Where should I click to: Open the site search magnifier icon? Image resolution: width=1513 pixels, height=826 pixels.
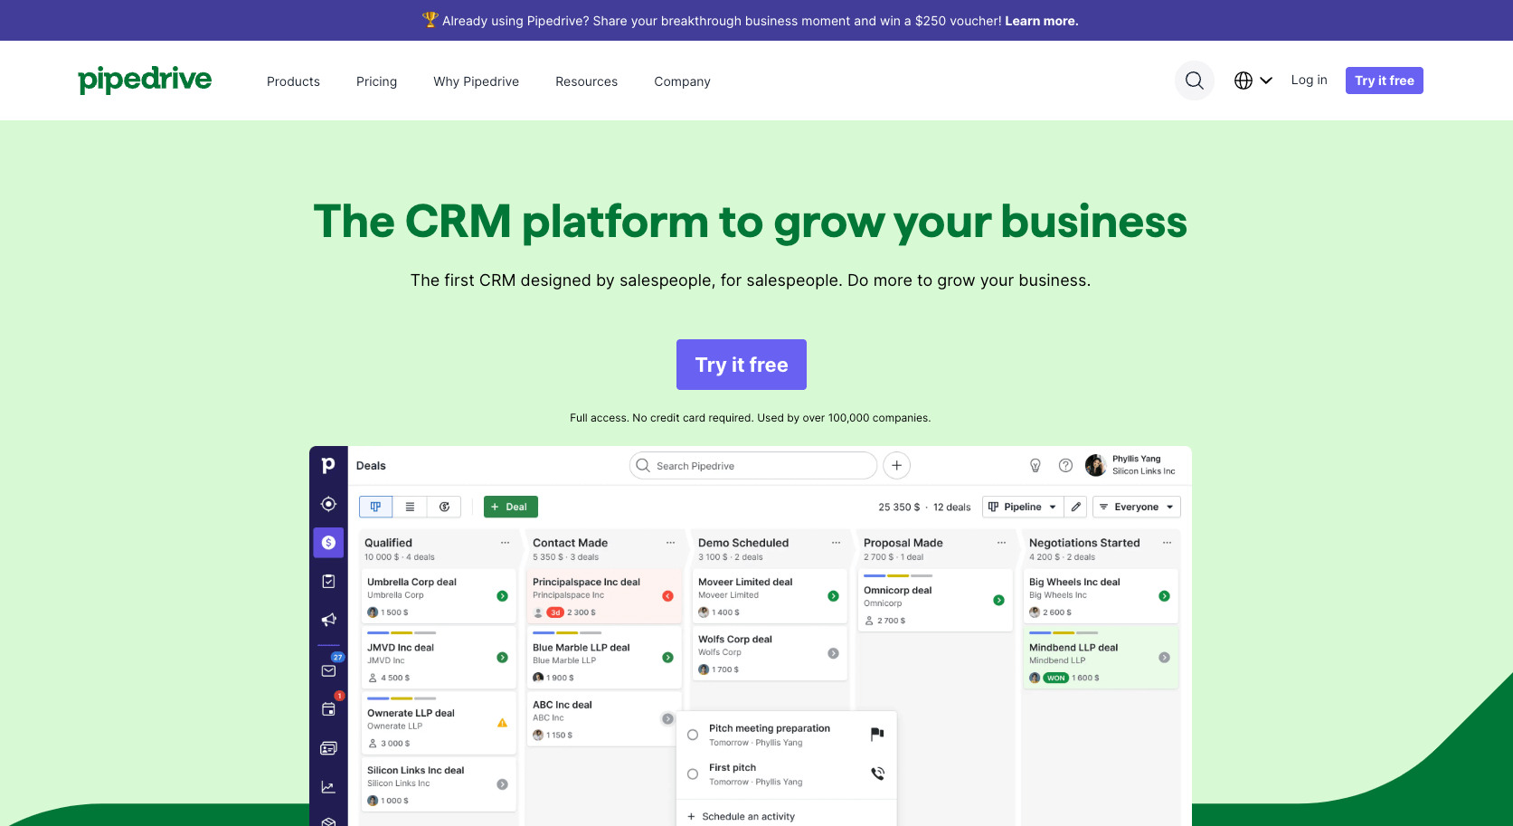point(1194,81)
